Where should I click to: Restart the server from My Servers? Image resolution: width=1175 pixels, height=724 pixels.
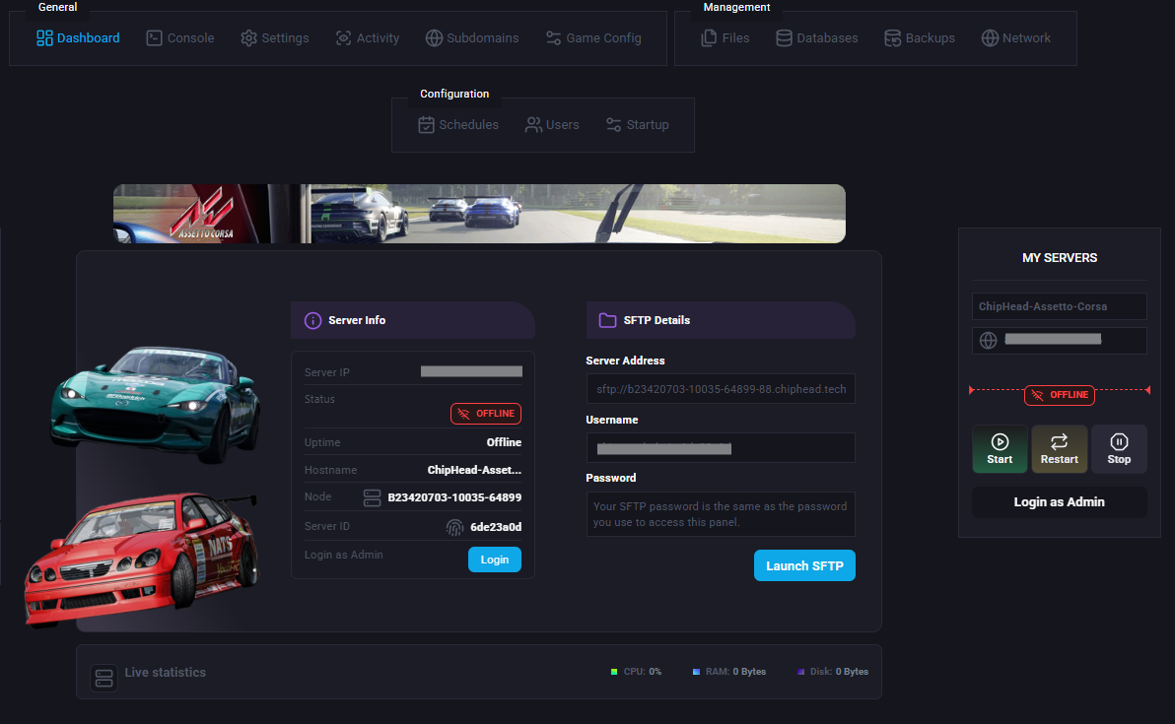click(x=1060, y=449)
